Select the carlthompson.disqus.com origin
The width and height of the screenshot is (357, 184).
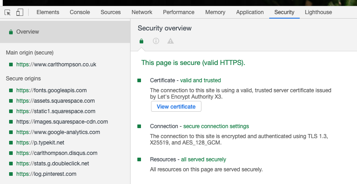[57, 153]
